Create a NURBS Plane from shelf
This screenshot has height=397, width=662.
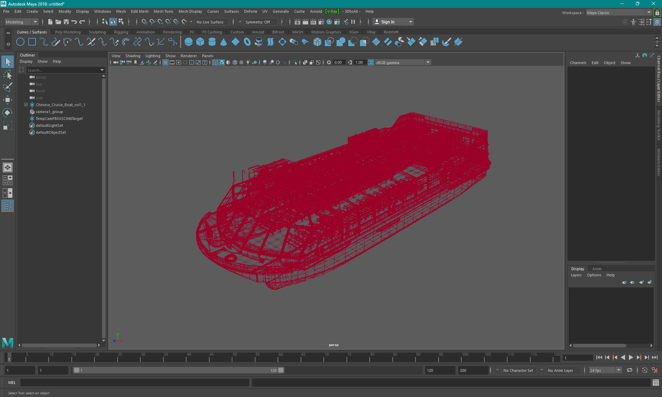235,42
